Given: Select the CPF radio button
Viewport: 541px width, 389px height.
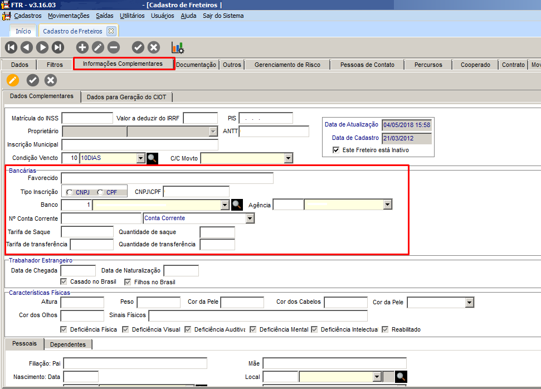Looking at the screenshot, I should [x=100, y=192].
